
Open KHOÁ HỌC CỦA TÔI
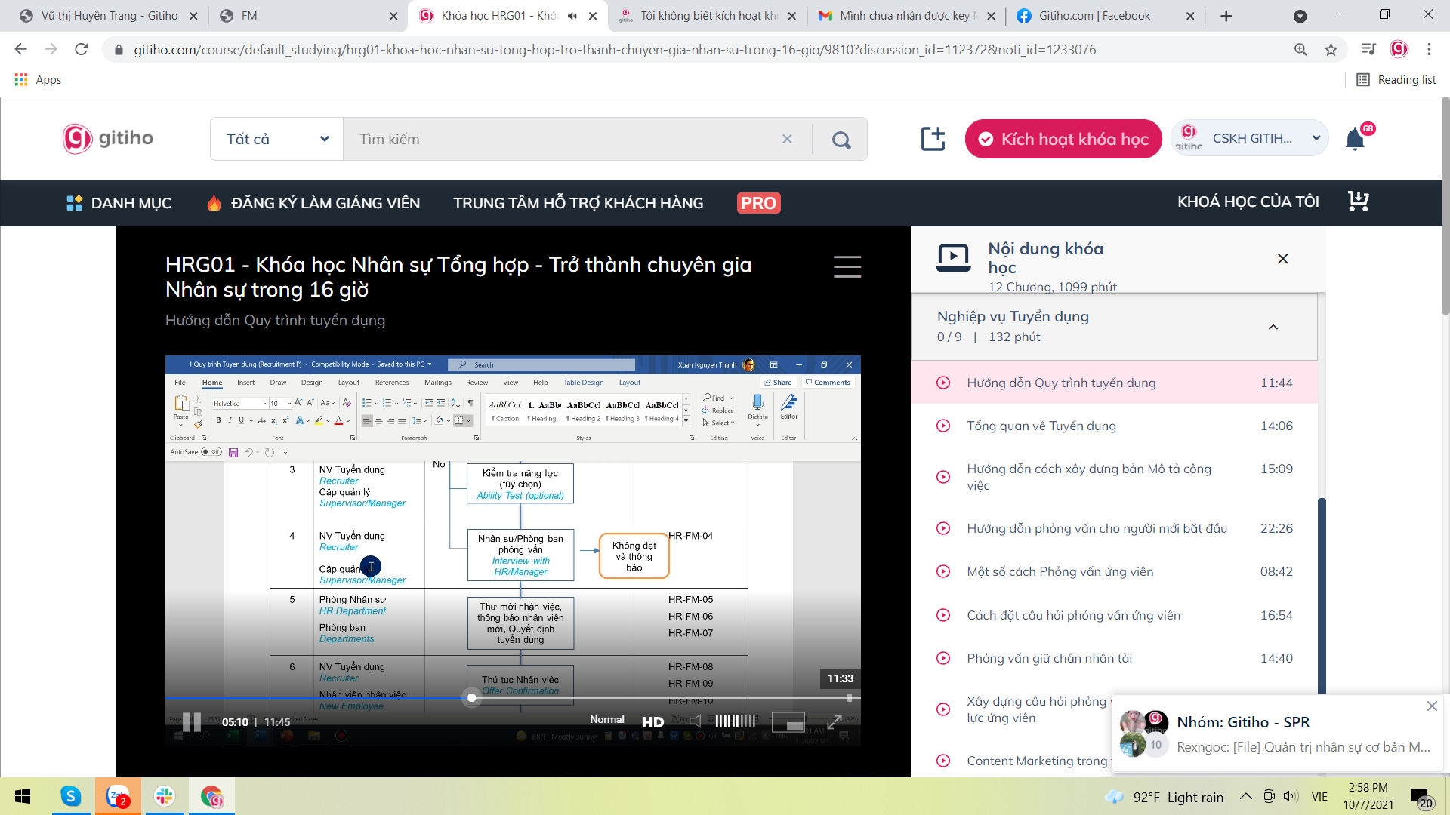click(x=1248, y=201)
